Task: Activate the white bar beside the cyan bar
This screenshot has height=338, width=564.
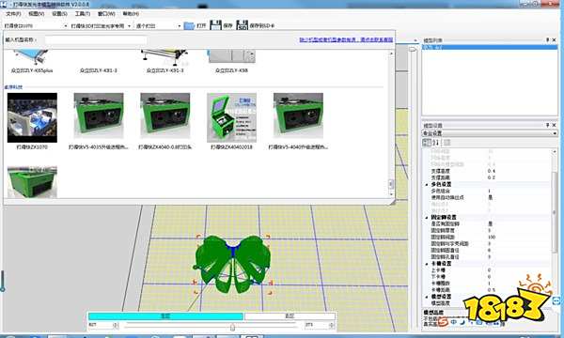Action: (290, 316)
